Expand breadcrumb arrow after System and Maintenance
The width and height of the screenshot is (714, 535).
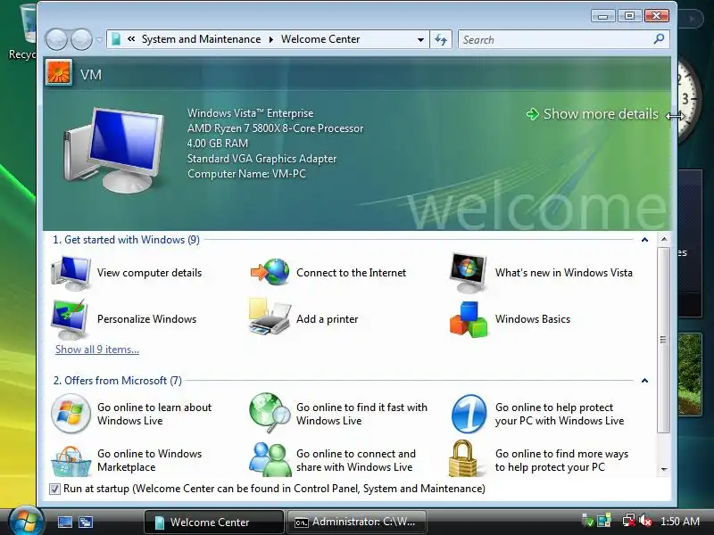(x=271, y=39)
